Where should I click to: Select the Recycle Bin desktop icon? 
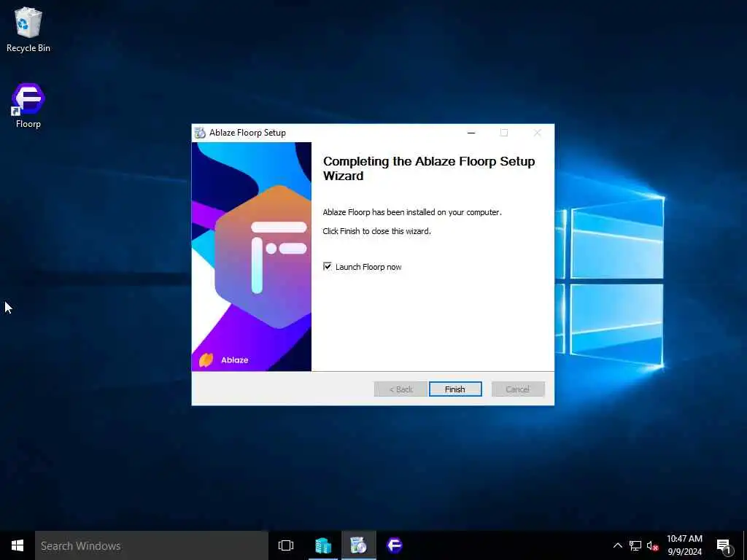28,29
